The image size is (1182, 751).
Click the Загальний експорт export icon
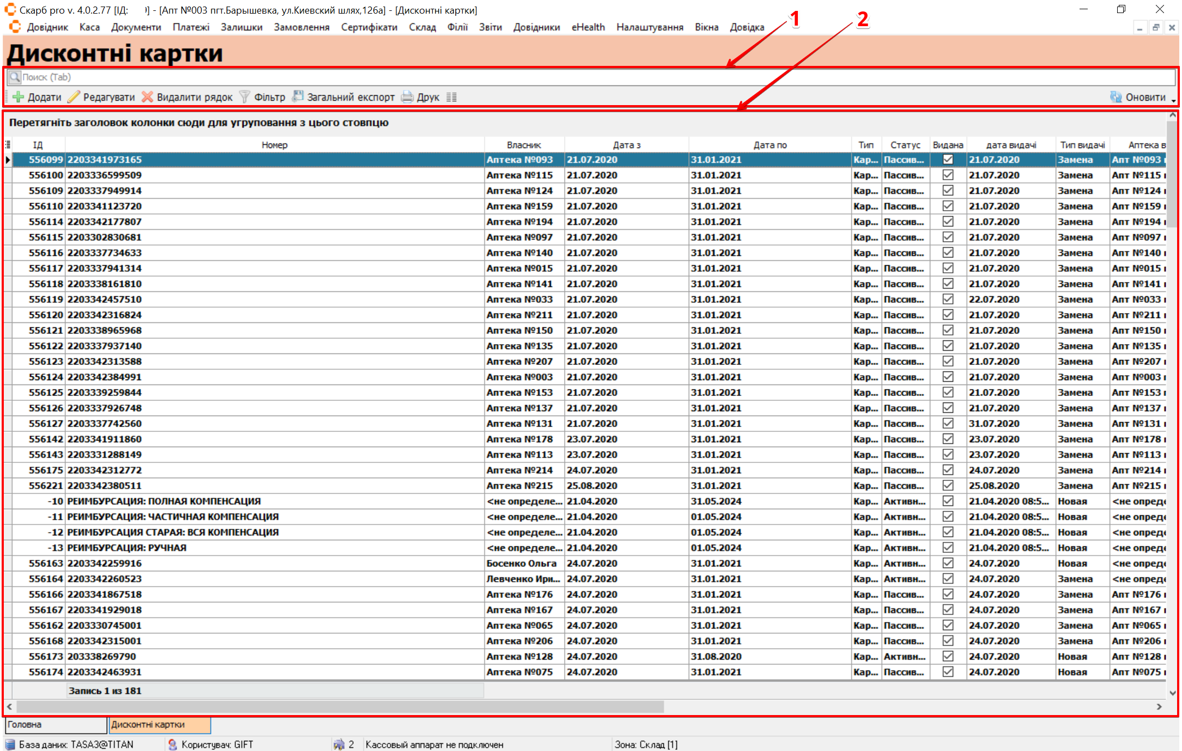point(298,96)
